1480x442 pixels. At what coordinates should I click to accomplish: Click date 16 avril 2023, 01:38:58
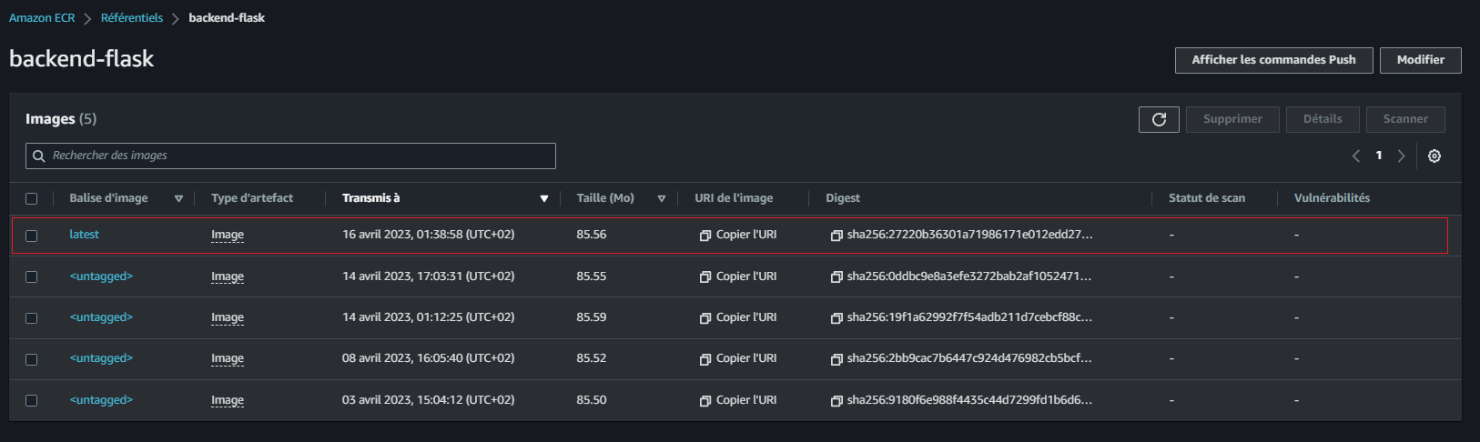[428, 235]
